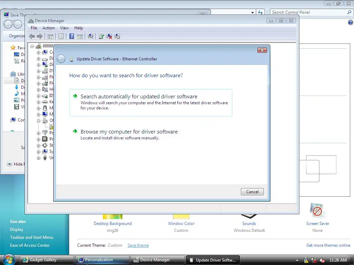Expand the System devices node
The width and height of the screenshot is (354, 265).
[x=38, y=152]
